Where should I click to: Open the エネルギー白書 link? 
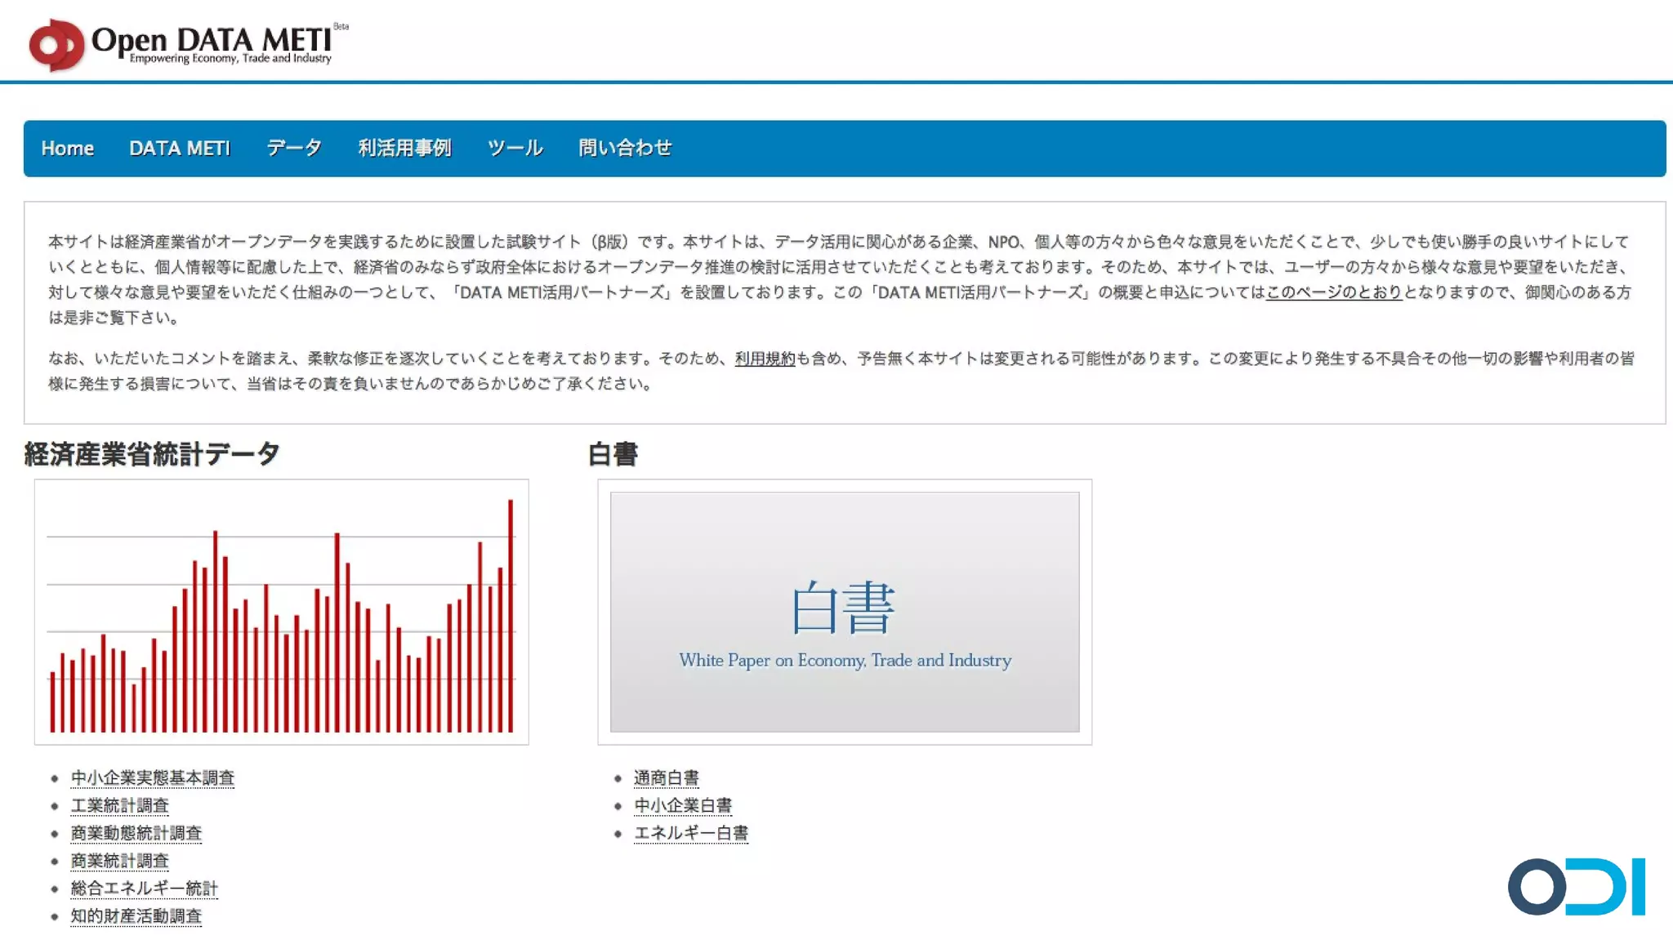pos(691,833)
